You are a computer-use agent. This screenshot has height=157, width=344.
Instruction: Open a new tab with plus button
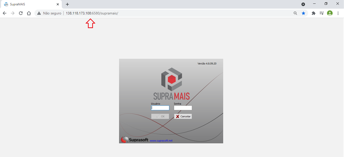click(x=67, y=4)
